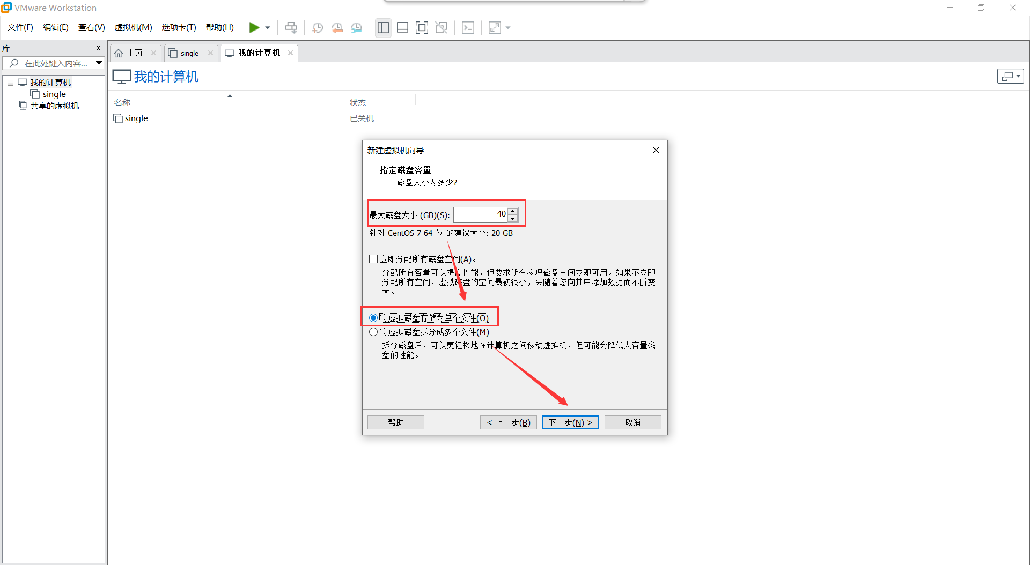Viewport: 1030px width, 565px height.
Task: Click the maximum disk size input field
Action: click(480, 214)
